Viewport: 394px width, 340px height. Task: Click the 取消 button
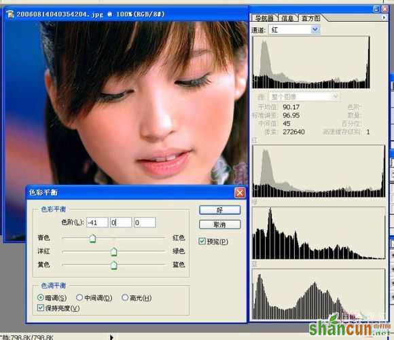tap(220, 225)
